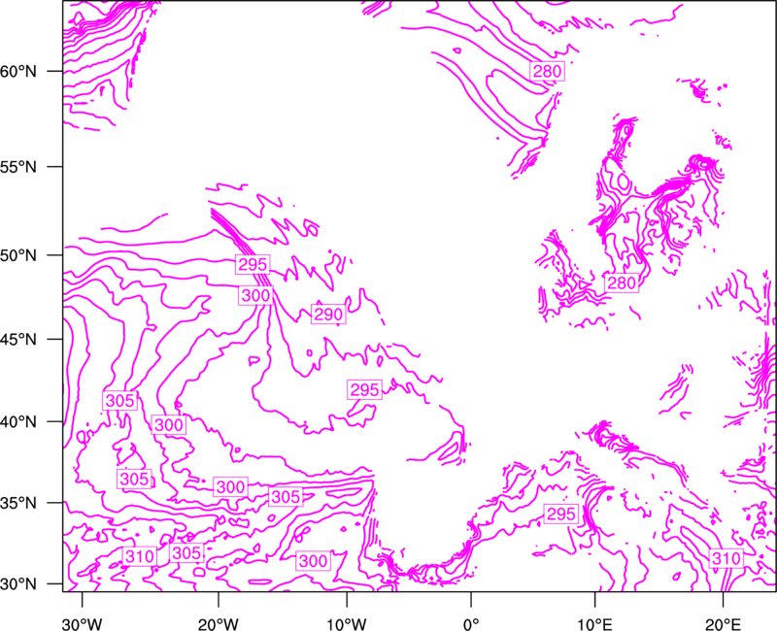
Task: Click the 35°N latitude axis label
Action: (18, 503)
